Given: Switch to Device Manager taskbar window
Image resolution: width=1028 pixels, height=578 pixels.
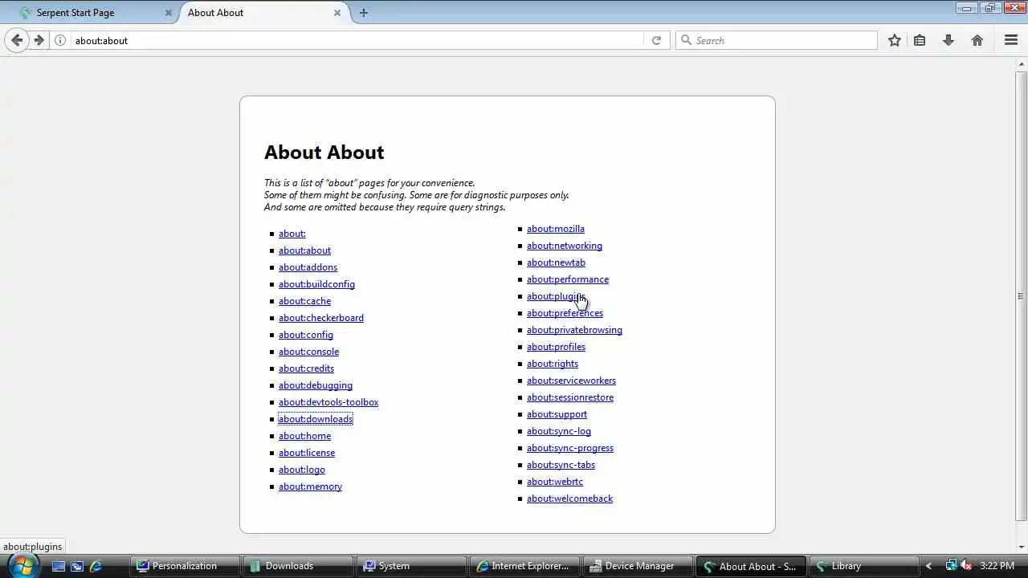Looking at the screenshot, I should coord(638,566).
